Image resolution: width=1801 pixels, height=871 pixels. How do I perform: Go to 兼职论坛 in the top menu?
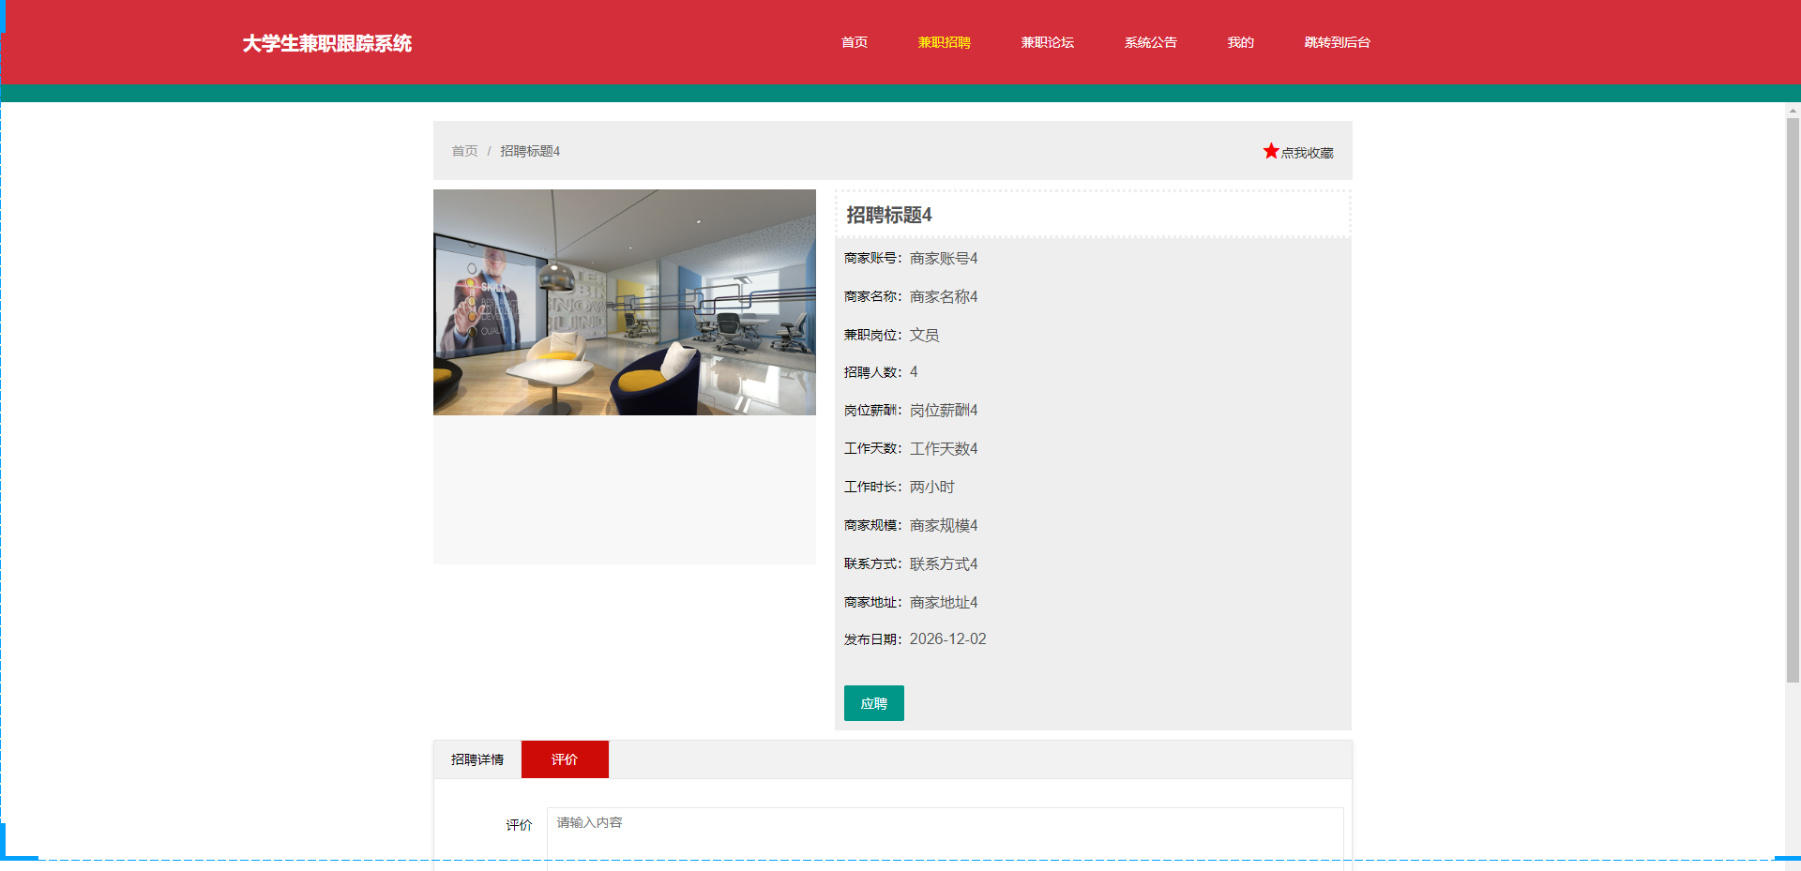[x=1047, y=42]
